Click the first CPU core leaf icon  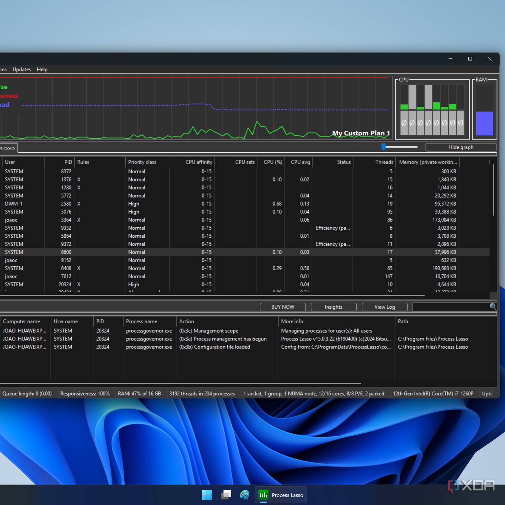(404, 123)
